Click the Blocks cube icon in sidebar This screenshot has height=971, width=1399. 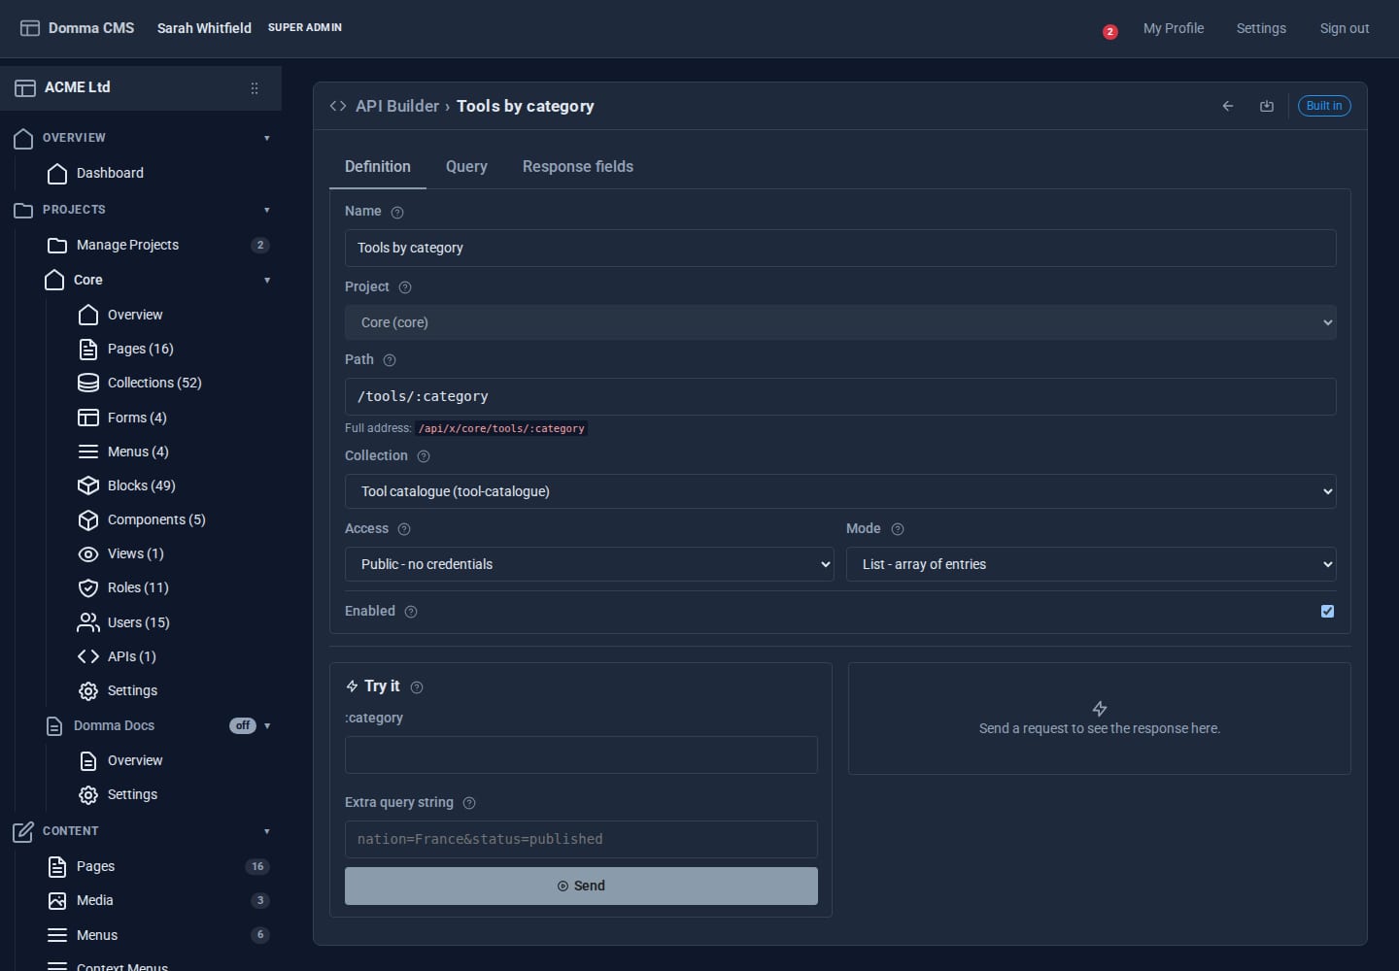click(x=88, y=485)
